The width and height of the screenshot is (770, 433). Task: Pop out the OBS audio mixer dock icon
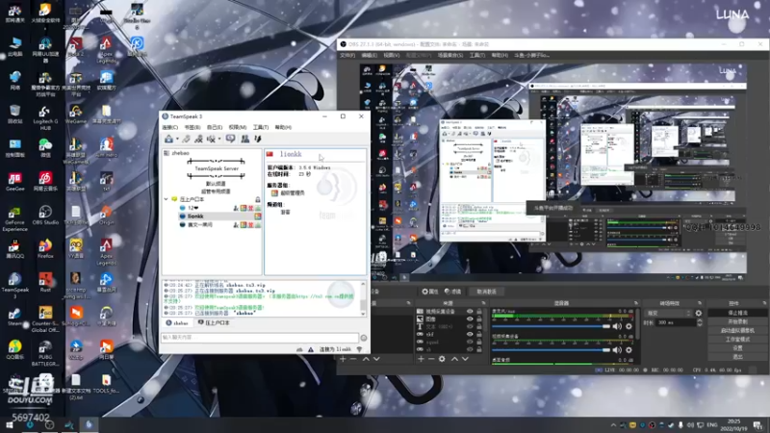[x=636, y=303]
